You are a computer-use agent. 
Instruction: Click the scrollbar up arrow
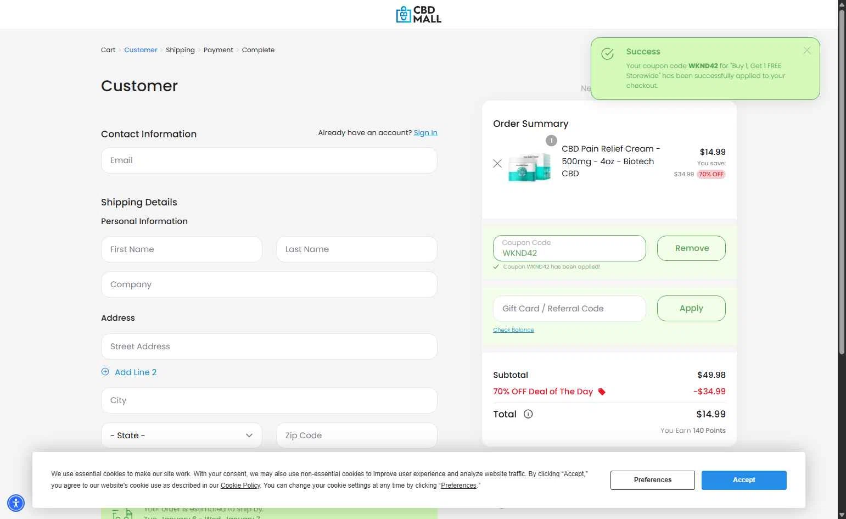pos(842,4)
